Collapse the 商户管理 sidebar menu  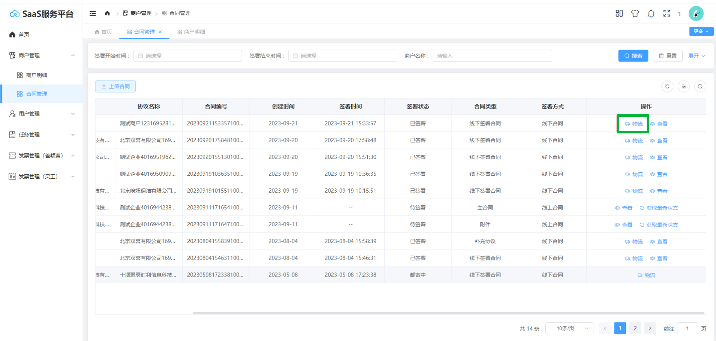point(41,55)
